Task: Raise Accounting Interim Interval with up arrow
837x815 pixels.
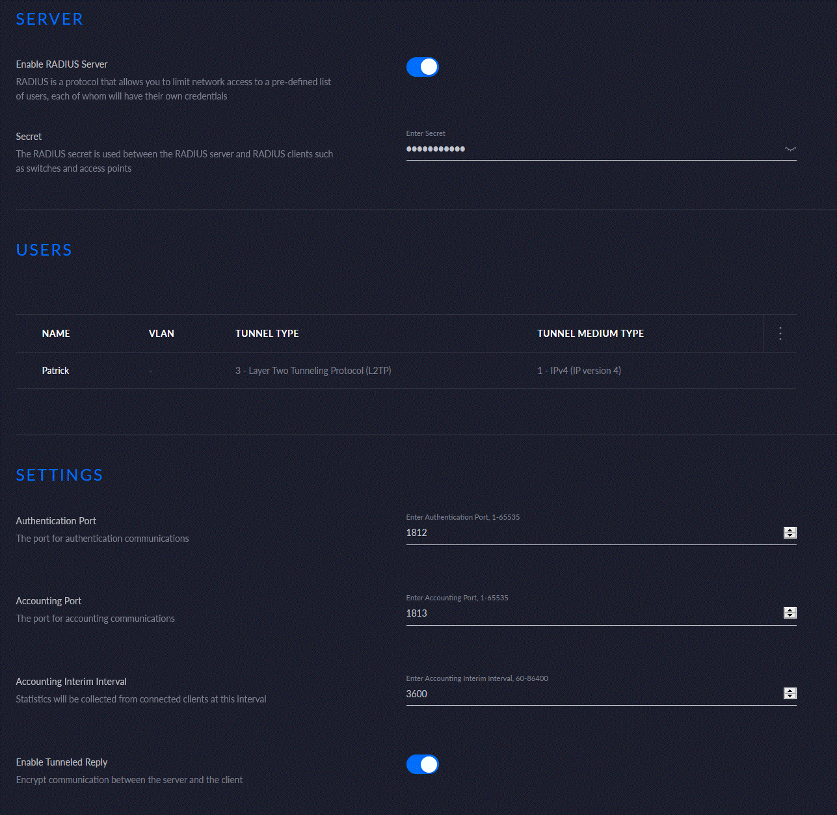Action: tap(790, 691)
